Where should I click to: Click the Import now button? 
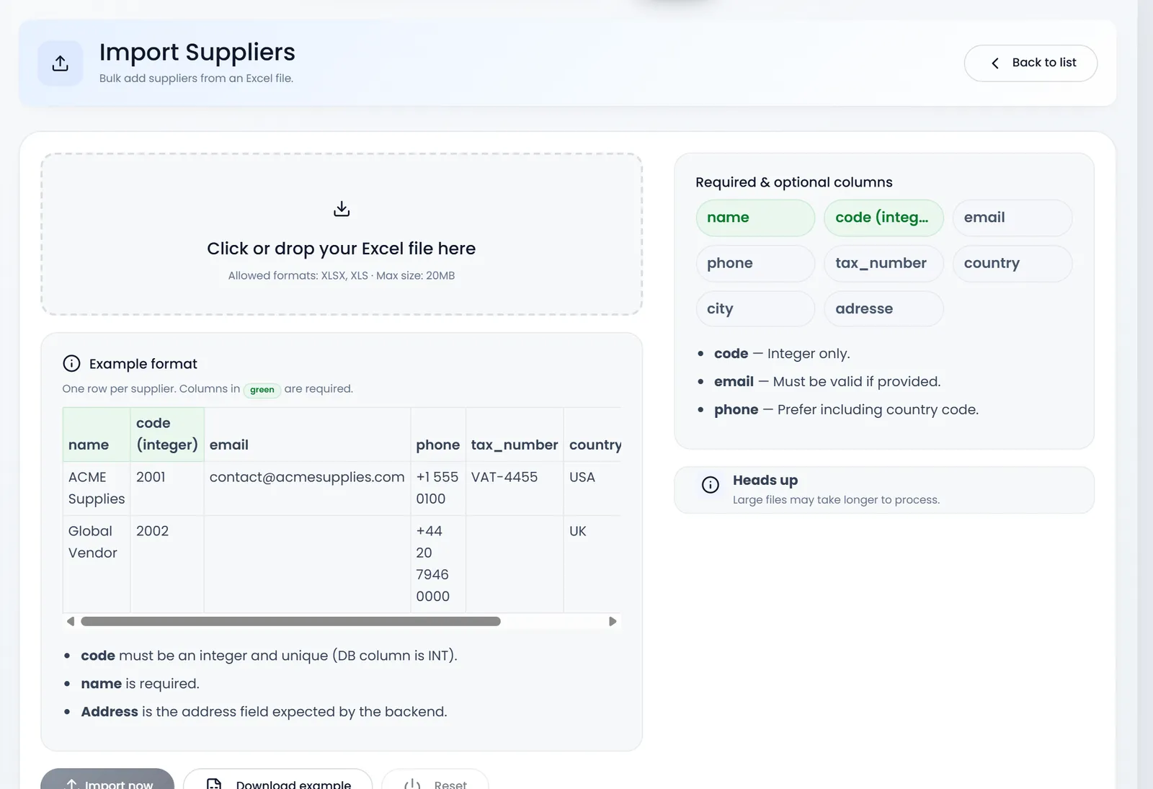click(107, 780)
